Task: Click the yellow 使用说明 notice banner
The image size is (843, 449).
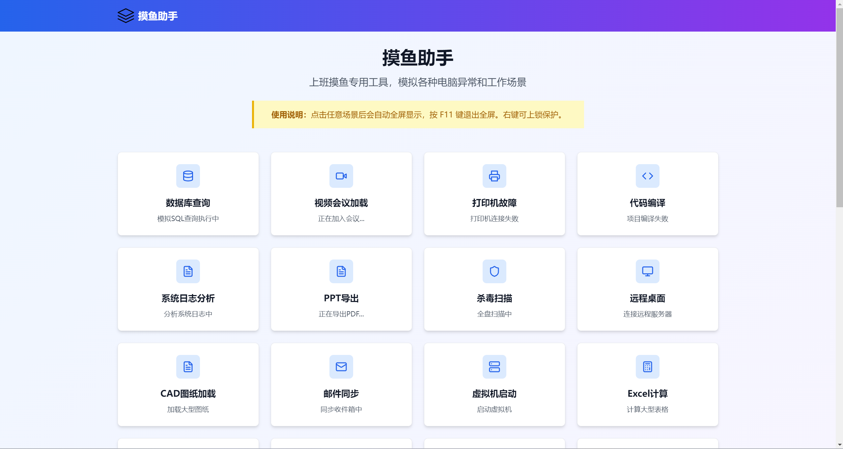Action: coord(418,114)
